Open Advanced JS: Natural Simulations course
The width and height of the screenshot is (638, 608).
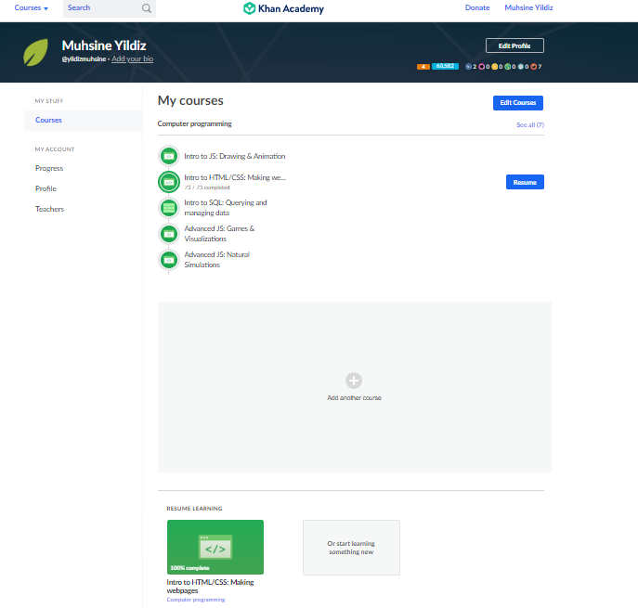[217, 260]
